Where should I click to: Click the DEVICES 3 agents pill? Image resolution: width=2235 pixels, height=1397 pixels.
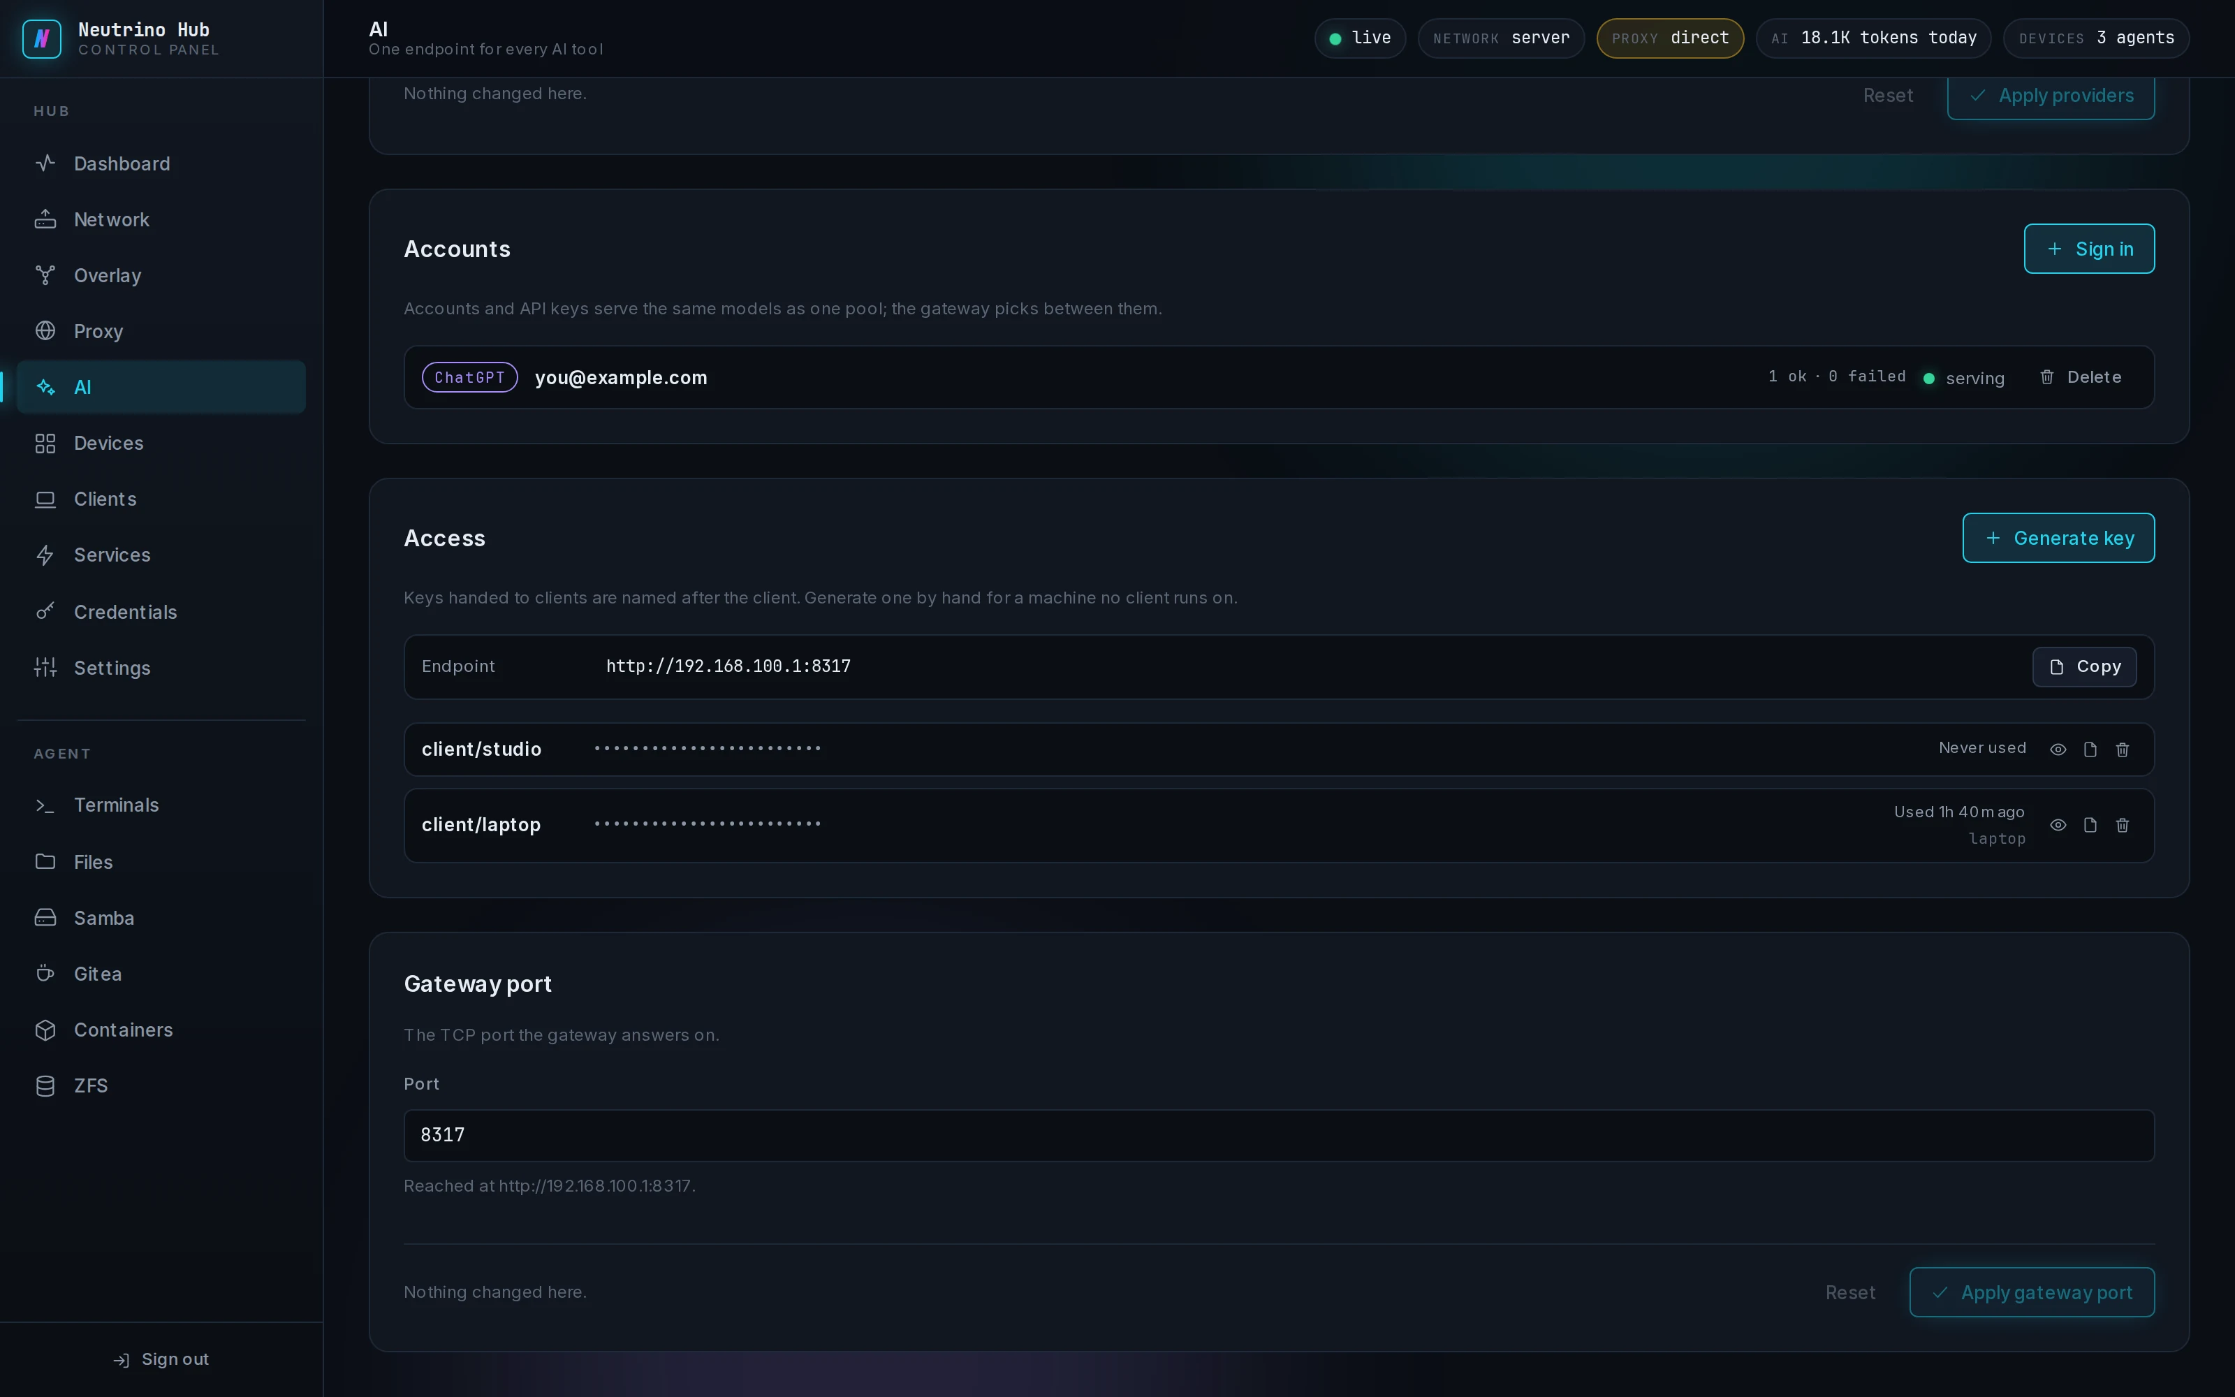coord(2095,38)
